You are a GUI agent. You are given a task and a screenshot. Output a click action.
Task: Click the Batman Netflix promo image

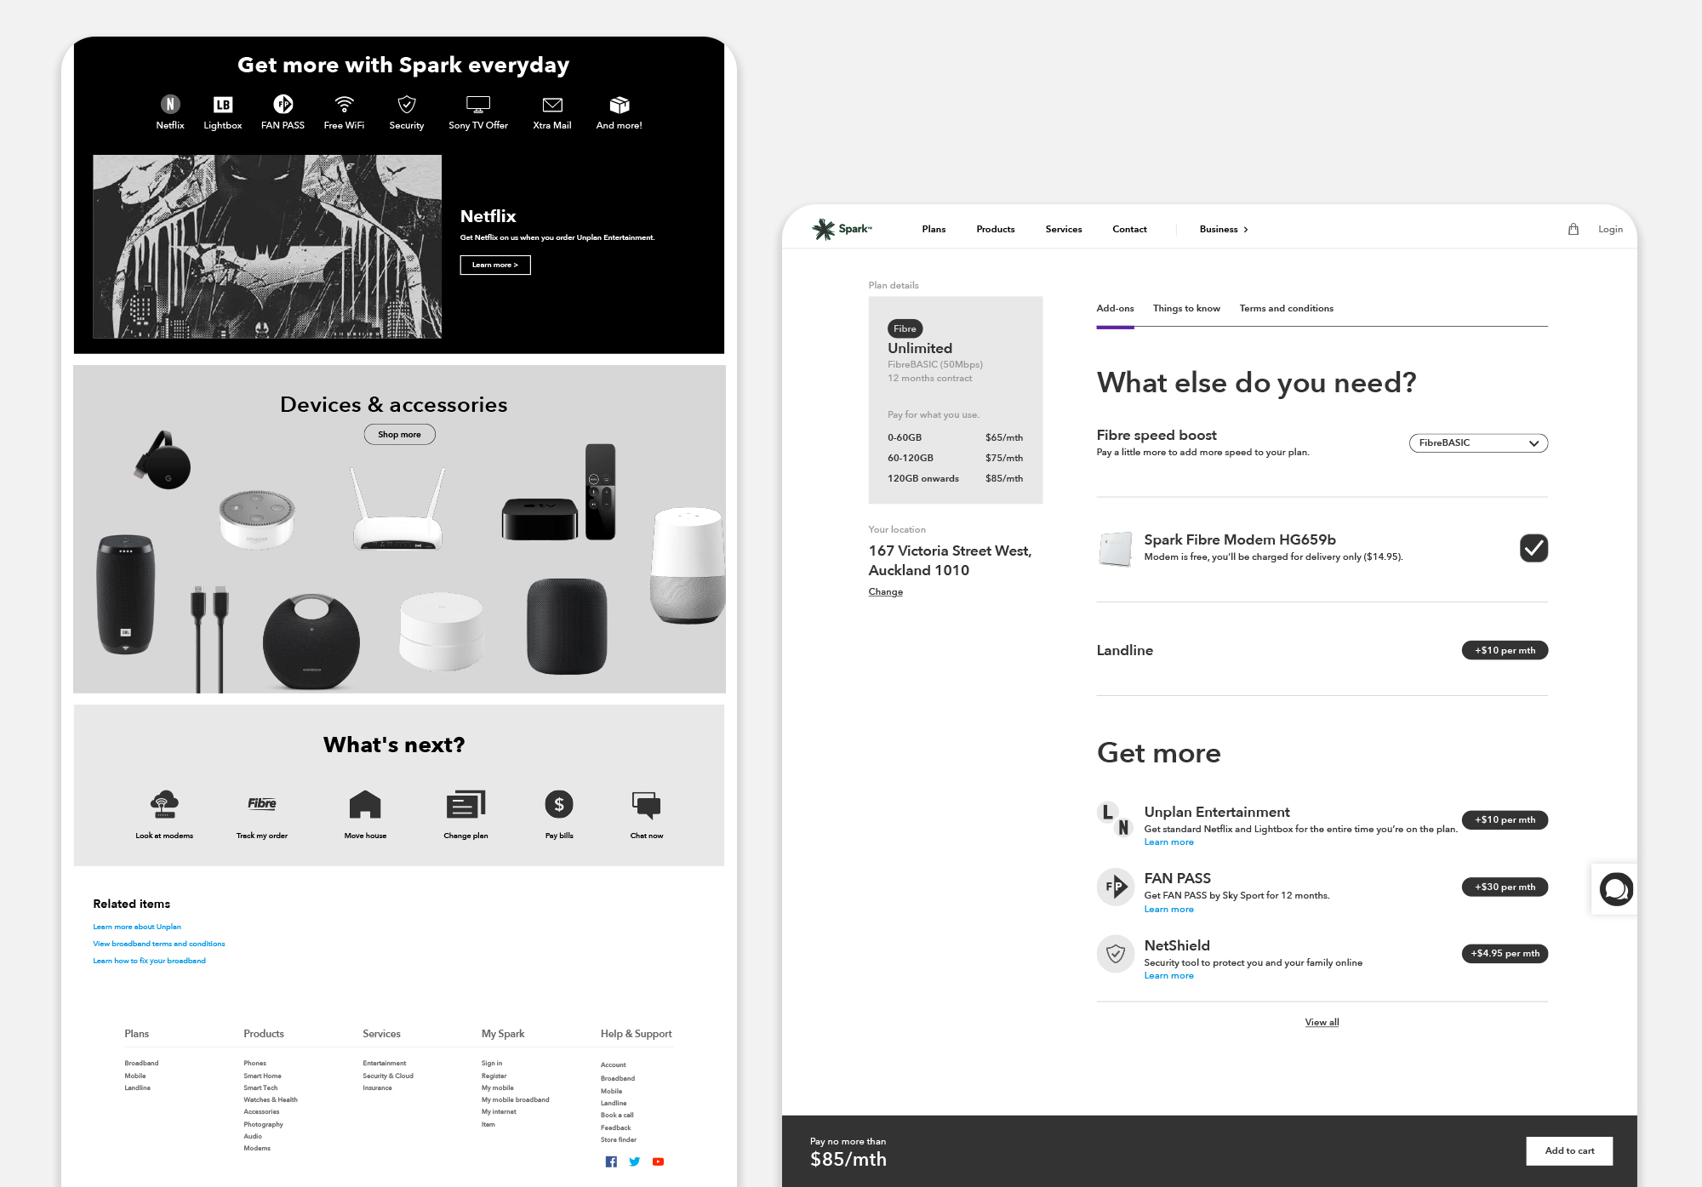click(267, 247)
